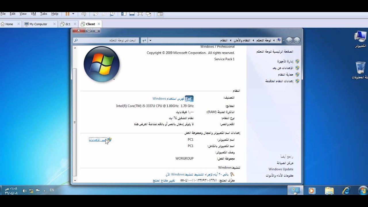Enter full screen mode icon
Screen dimensions: 368x207
click(140, 14)
